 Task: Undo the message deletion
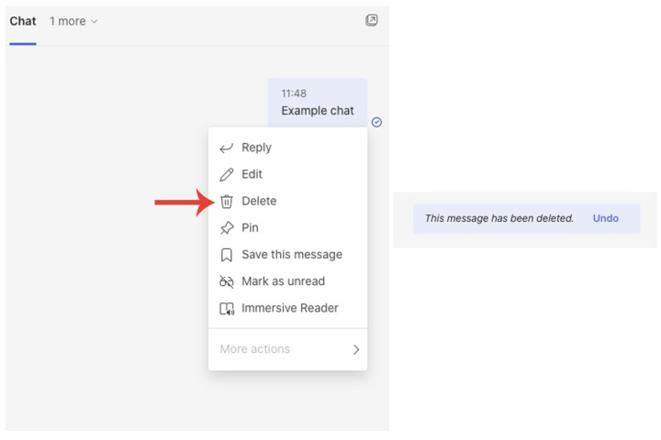[605, 218]
